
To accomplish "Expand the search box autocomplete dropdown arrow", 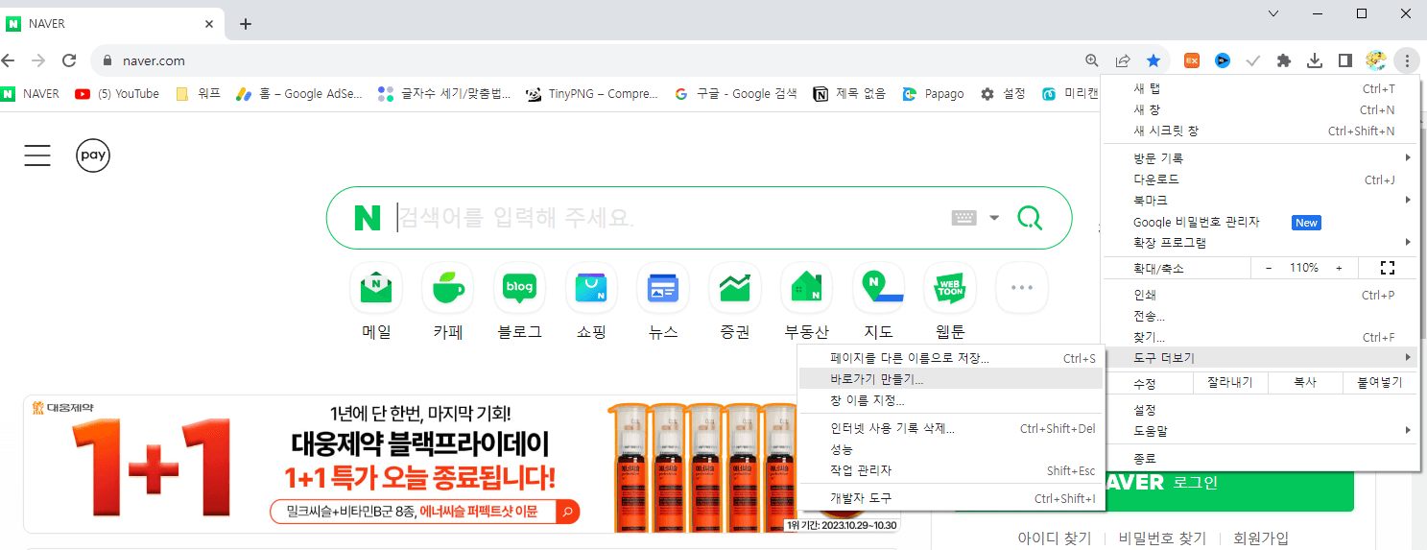I will pos(994,218).
